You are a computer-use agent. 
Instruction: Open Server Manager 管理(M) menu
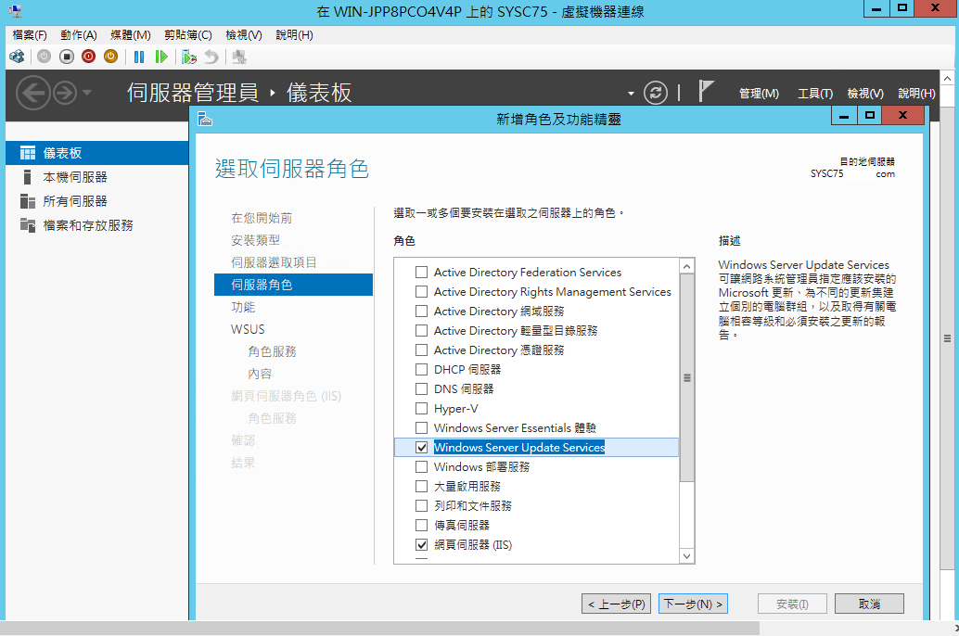pos(759,94)
